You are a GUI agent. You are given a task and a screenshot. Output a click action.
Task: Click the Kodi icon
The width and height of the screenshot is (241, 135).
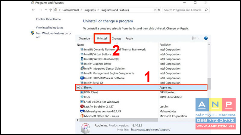[82, 97]
